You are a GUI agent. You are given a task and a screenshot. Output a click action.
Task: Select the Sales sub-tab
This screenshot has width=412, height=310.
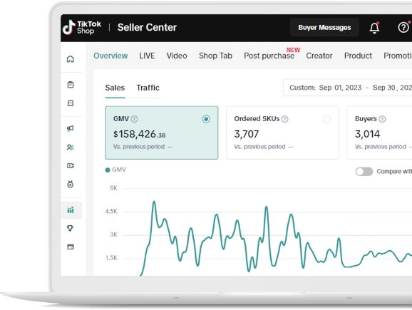(115, 88)
